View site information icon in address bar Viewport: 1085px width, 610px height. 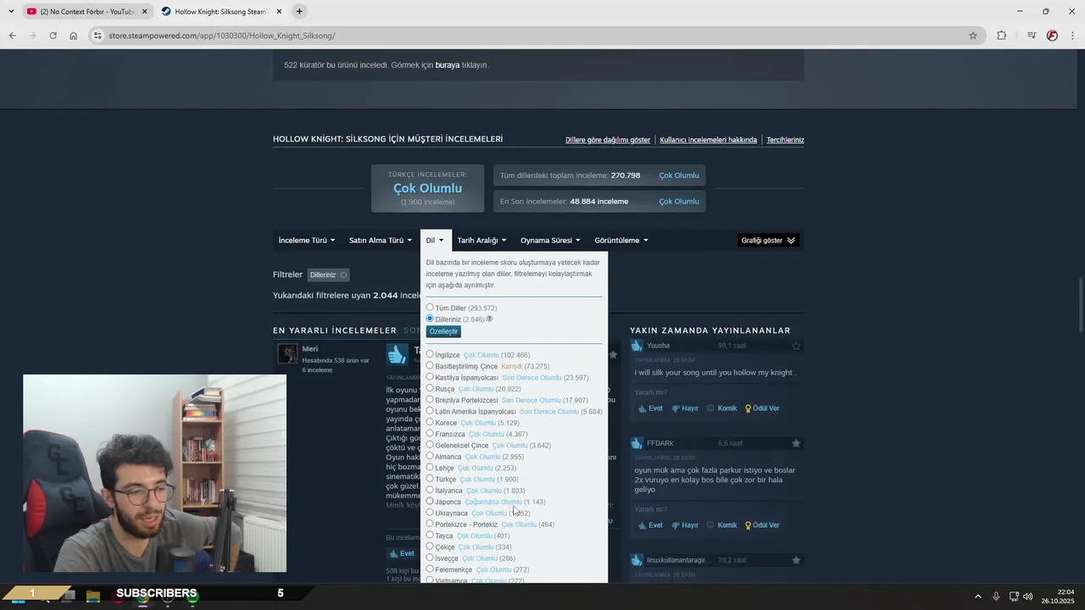tap(98, 36)
